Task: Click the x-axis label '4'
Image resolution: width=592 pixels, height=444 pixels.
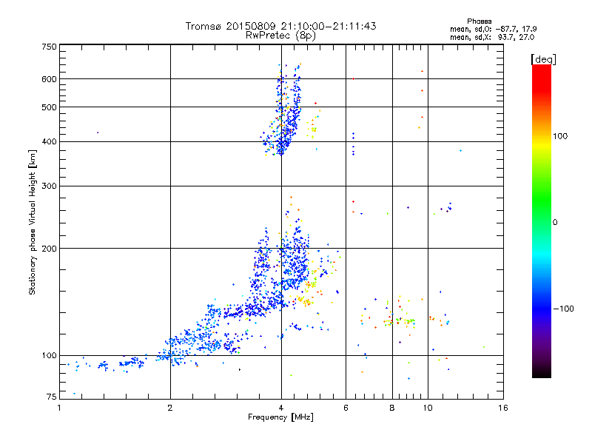Action: tap(281, 408)
